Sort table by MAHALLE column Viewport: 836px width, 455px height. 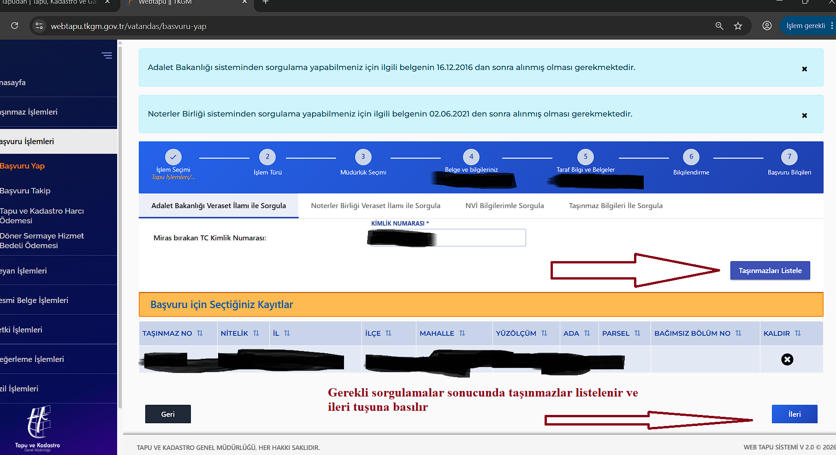tap(462, 333)
